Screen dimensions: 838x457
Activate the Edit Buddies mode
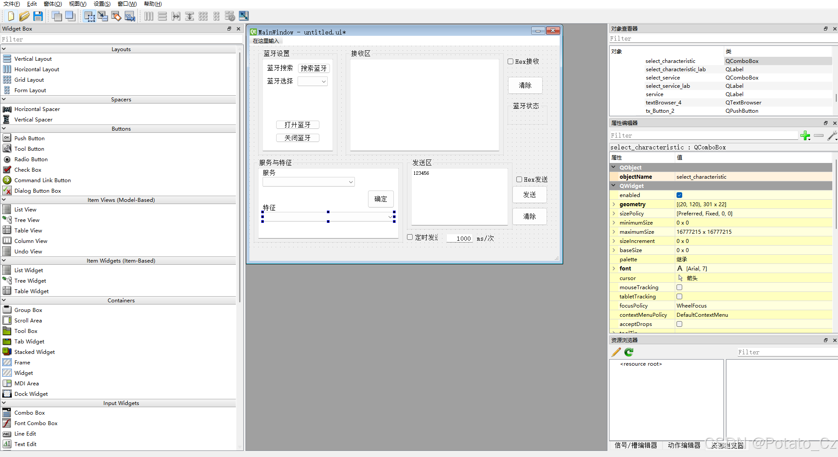[116, 16]
